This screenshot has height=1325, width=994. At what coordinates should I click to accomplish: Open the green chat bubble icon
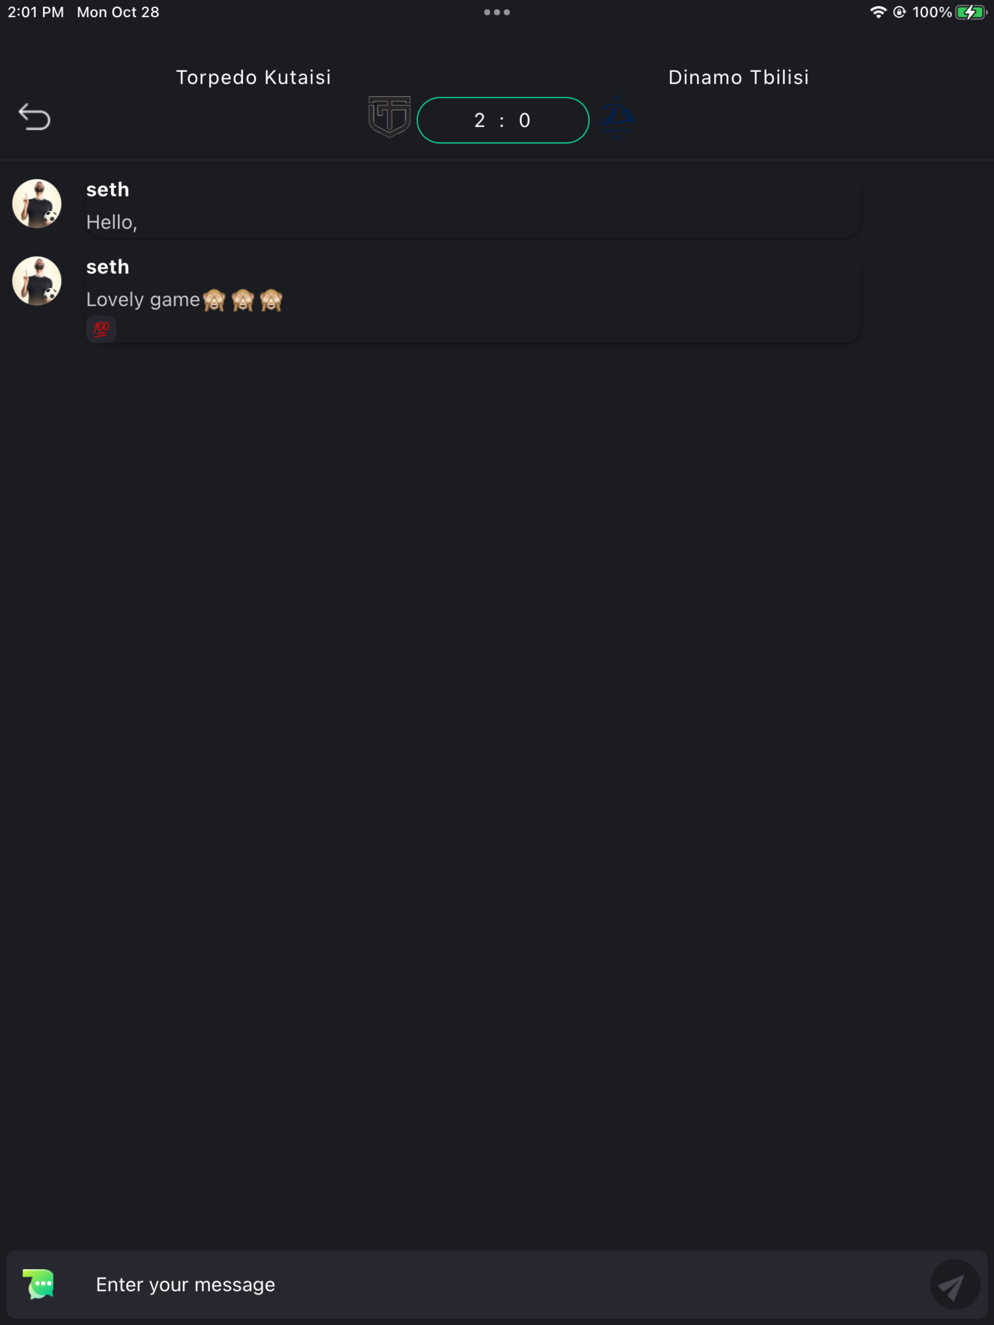39,1284
